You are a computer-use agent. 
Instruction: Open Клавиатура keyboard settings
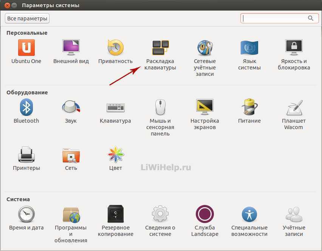click(115, 108)
